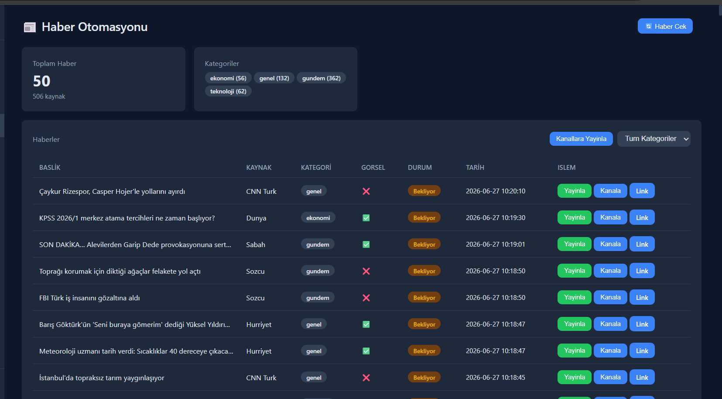This screenshot has width=722, height=399.
Task: Click the newspaper icon beside Haber Otomasyonu
Action: (x=30, y=28)
